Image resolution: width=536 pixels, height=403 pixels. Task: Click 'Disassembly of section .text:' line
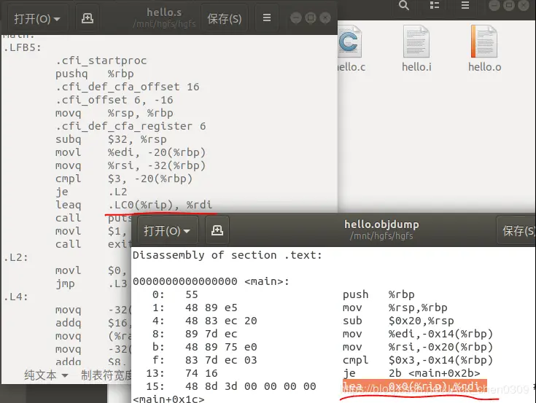click(x=228, y=255)
